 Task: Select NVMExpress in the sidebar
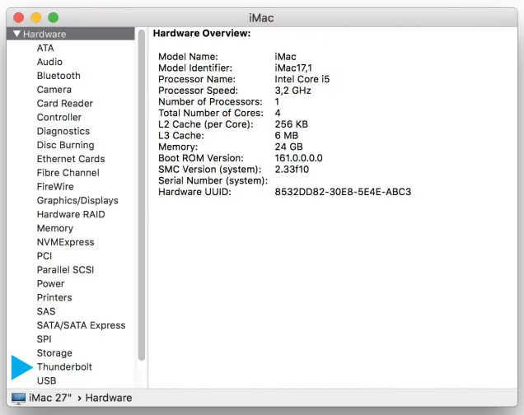coord(65,242)
